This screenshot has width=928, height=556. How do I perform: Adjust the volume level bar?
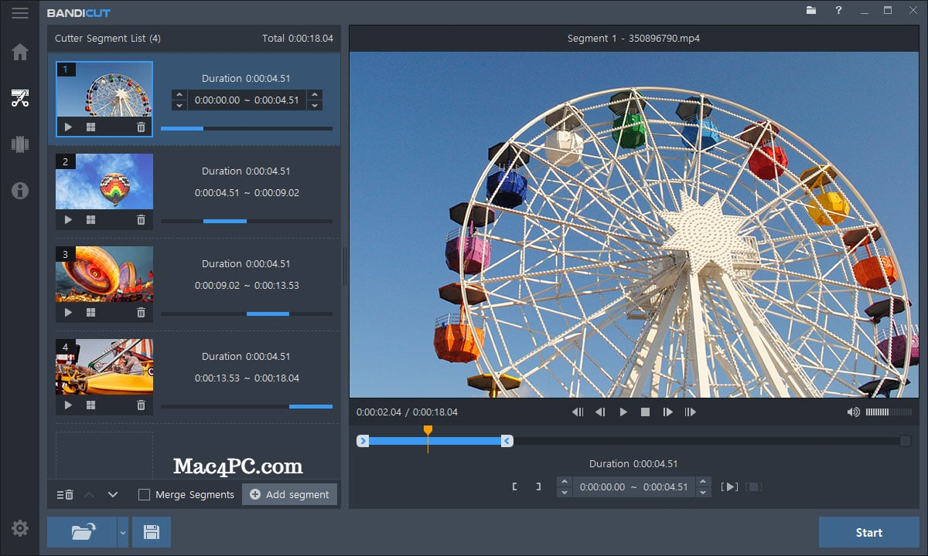[x=889, y=412]
